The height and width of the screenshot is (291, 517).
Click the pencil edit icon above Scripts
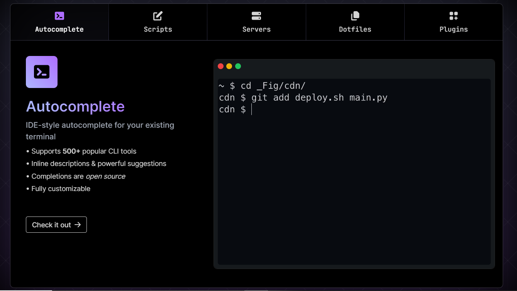tap(158, 16)
